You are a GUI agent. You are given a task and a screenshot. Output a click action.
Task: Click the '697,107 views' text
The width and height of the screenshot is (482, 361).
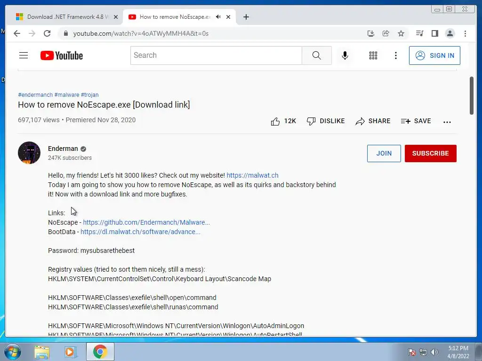click(39, 120)
